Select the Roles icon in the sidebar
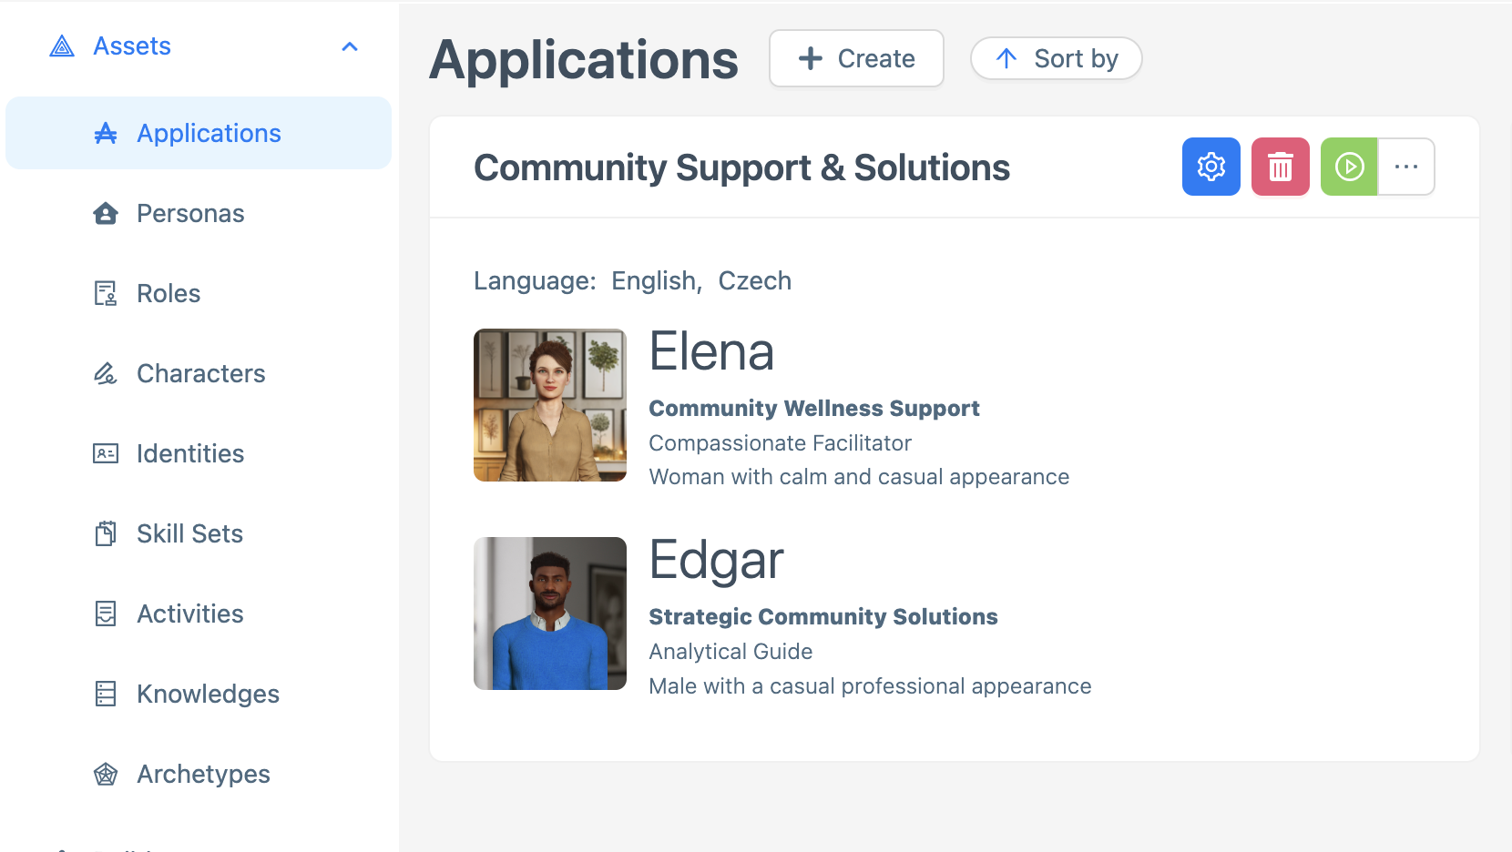This screenshot has width=1512, height=852. click(105, 293)
